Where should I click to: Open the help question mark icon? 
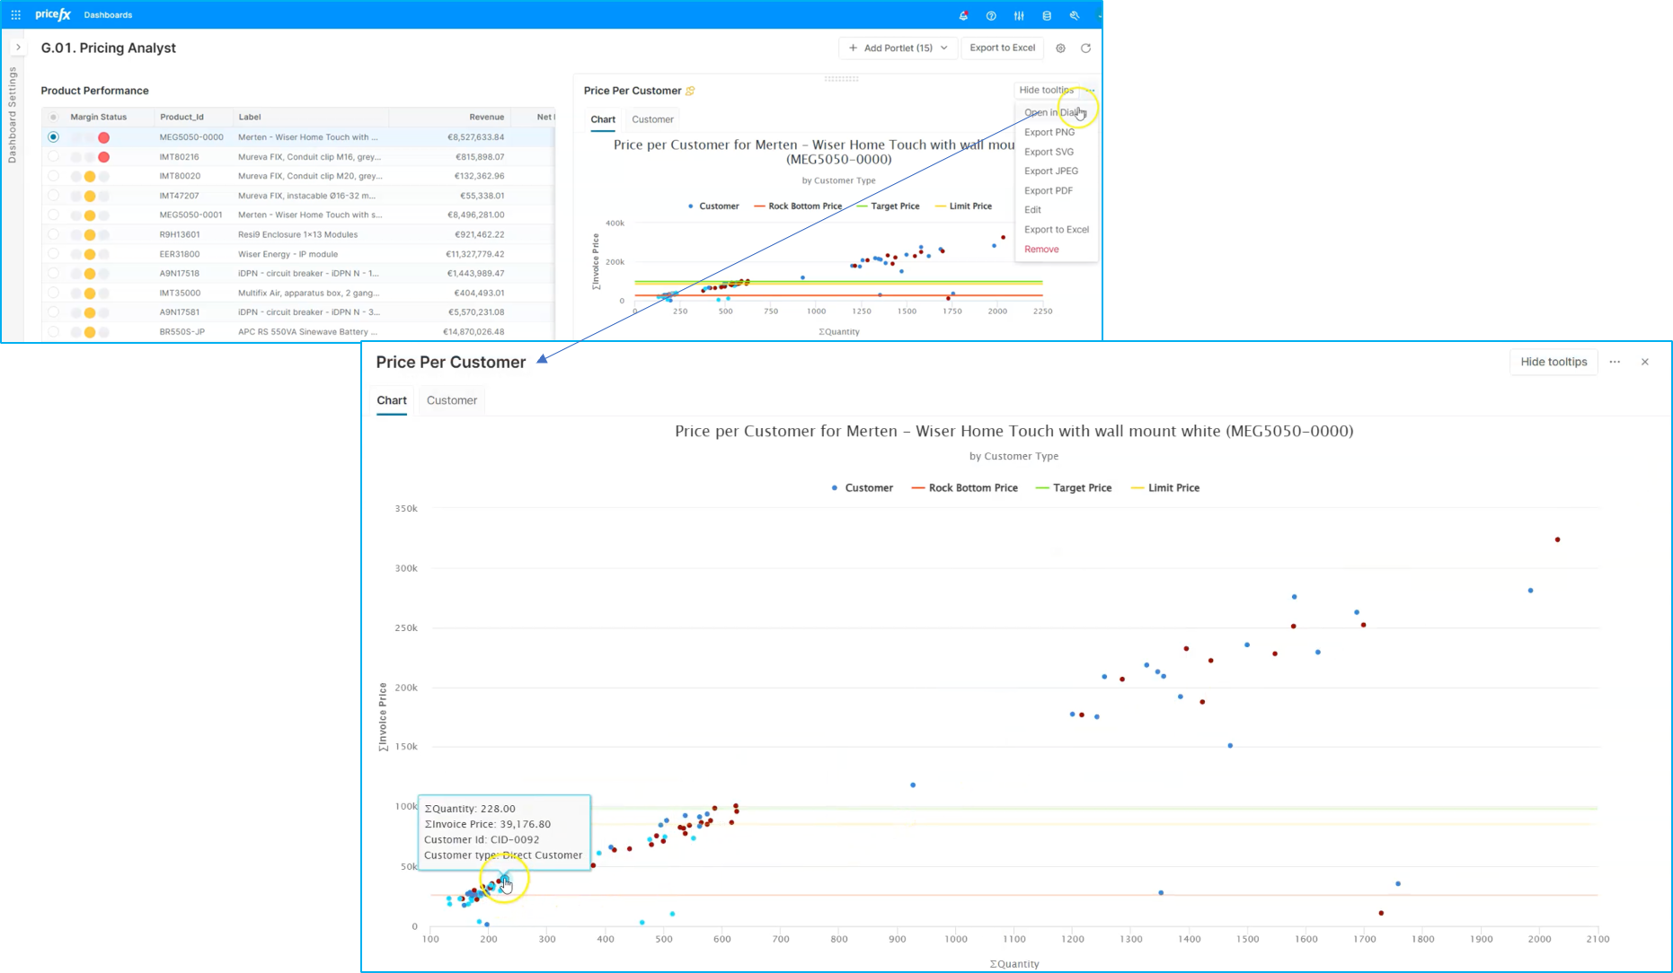[991, 15]
